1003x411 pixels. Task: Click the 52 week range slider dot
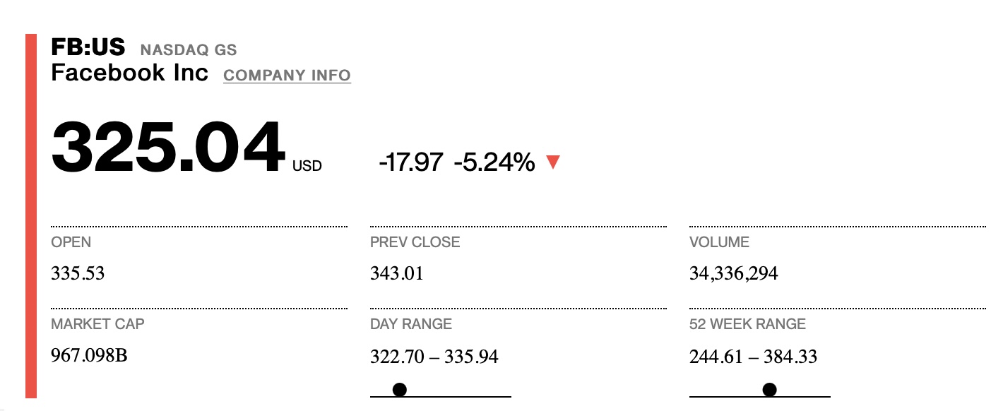[x=770, y=389]
